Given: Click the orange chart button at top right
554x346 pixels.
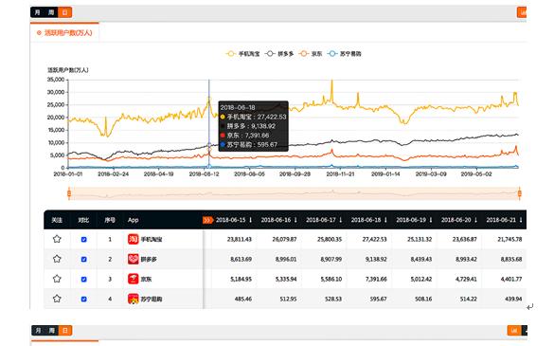Looking at the screenshot, I should pos(522,12).
